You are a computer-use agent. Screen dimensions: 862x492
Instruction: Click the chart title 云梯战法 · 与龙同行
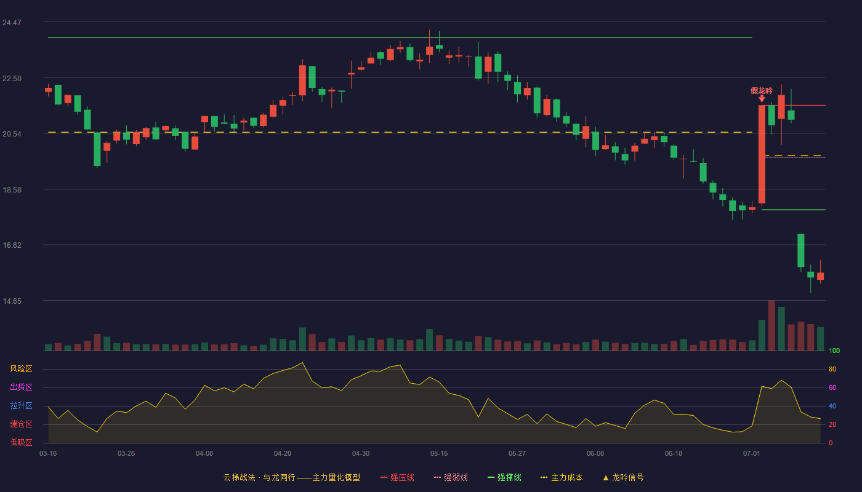259,477
